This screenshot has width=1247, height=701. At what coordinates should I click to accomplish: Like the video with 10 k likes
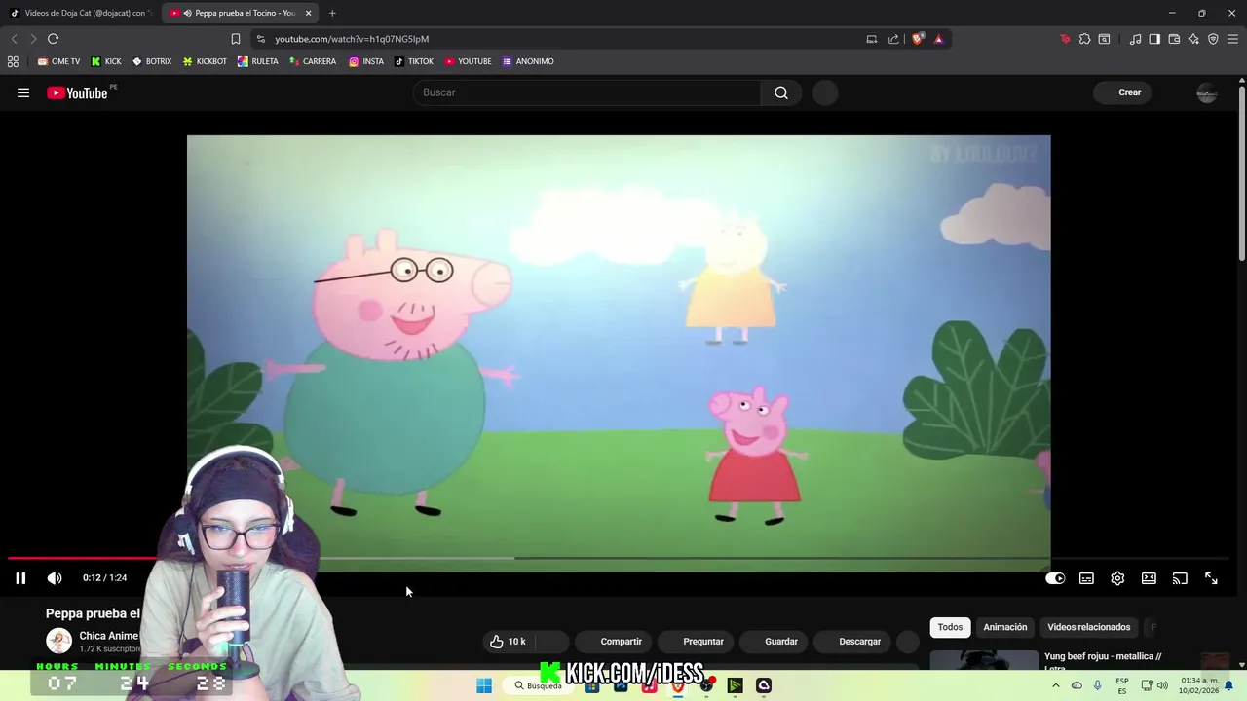coord(509,642)
